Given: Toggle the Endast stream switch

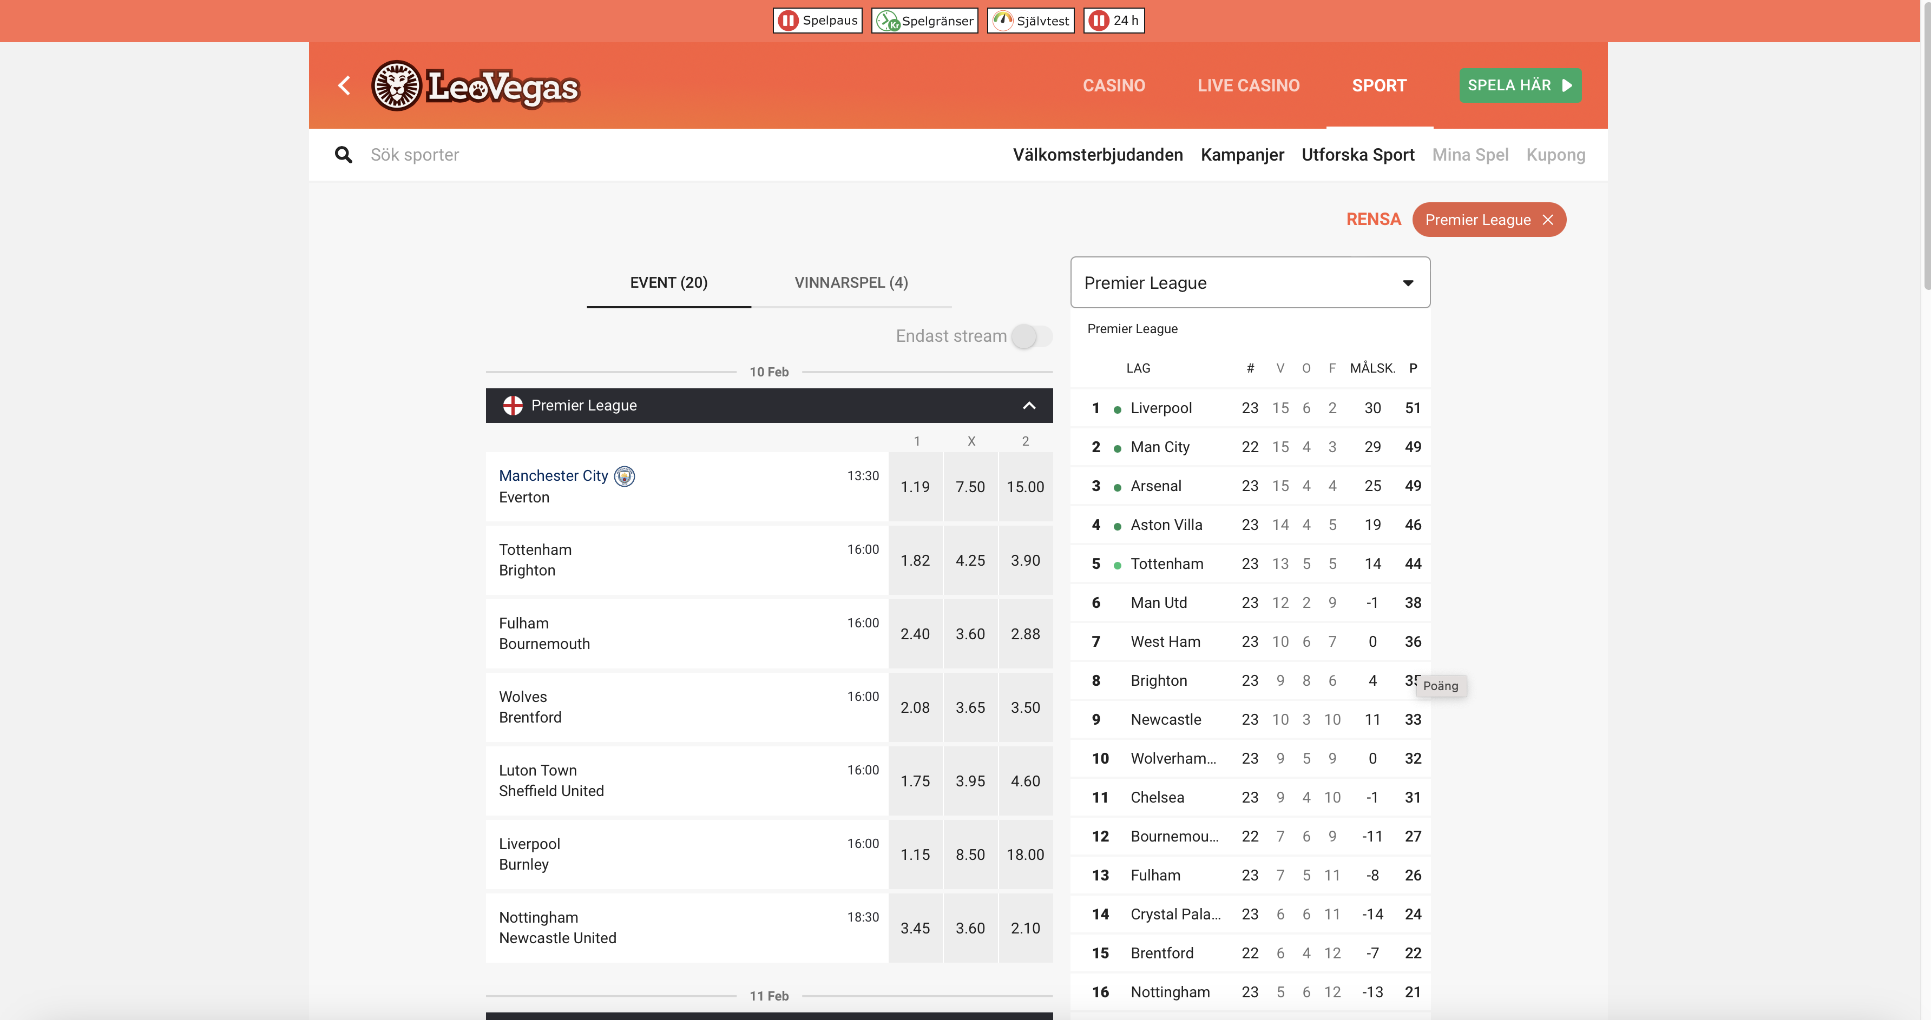Looking at the screenshot, I should [1031, 336].
